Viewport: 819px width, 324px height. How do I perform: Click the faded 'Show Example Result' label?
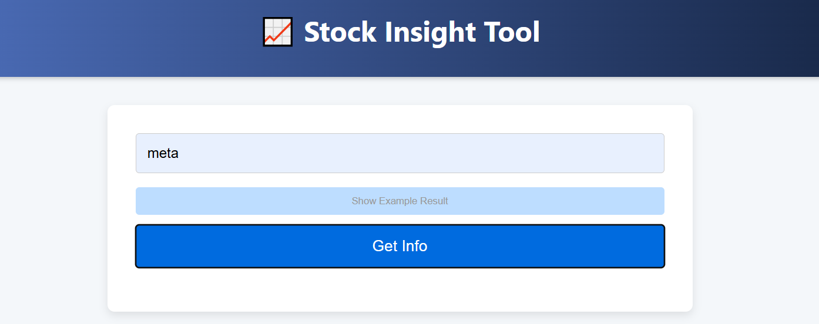(x=400, y=201)
